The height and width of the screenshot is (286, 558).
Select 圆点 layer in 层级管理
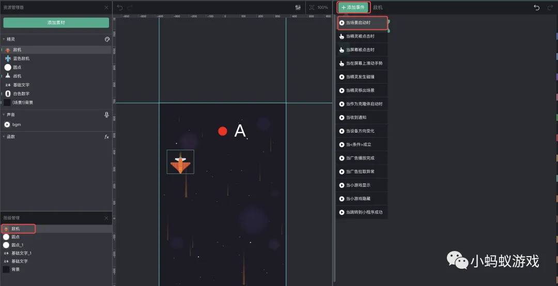56,237
